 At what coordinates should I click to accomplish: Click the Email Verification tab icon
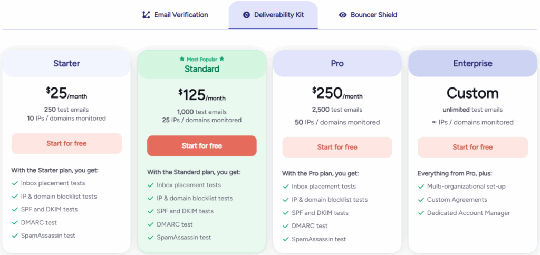coord(146,15)
